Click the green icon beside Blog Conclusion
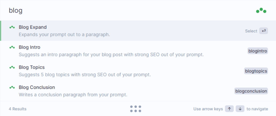 point(12,87)
